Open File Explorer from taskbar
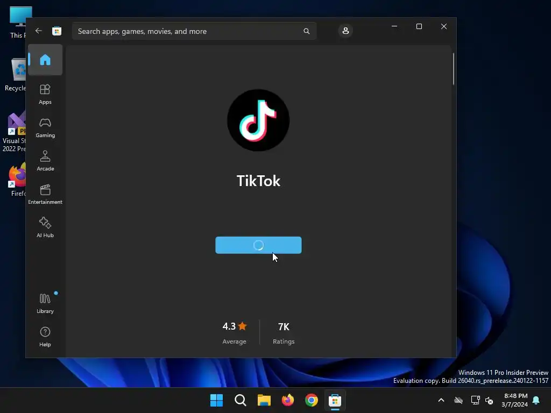This screenshot has width=551, height=413. (x=264, y=400)
